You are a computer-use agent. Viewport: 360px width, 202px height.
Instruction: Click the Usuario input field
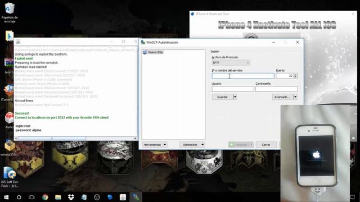pos(233,89)
